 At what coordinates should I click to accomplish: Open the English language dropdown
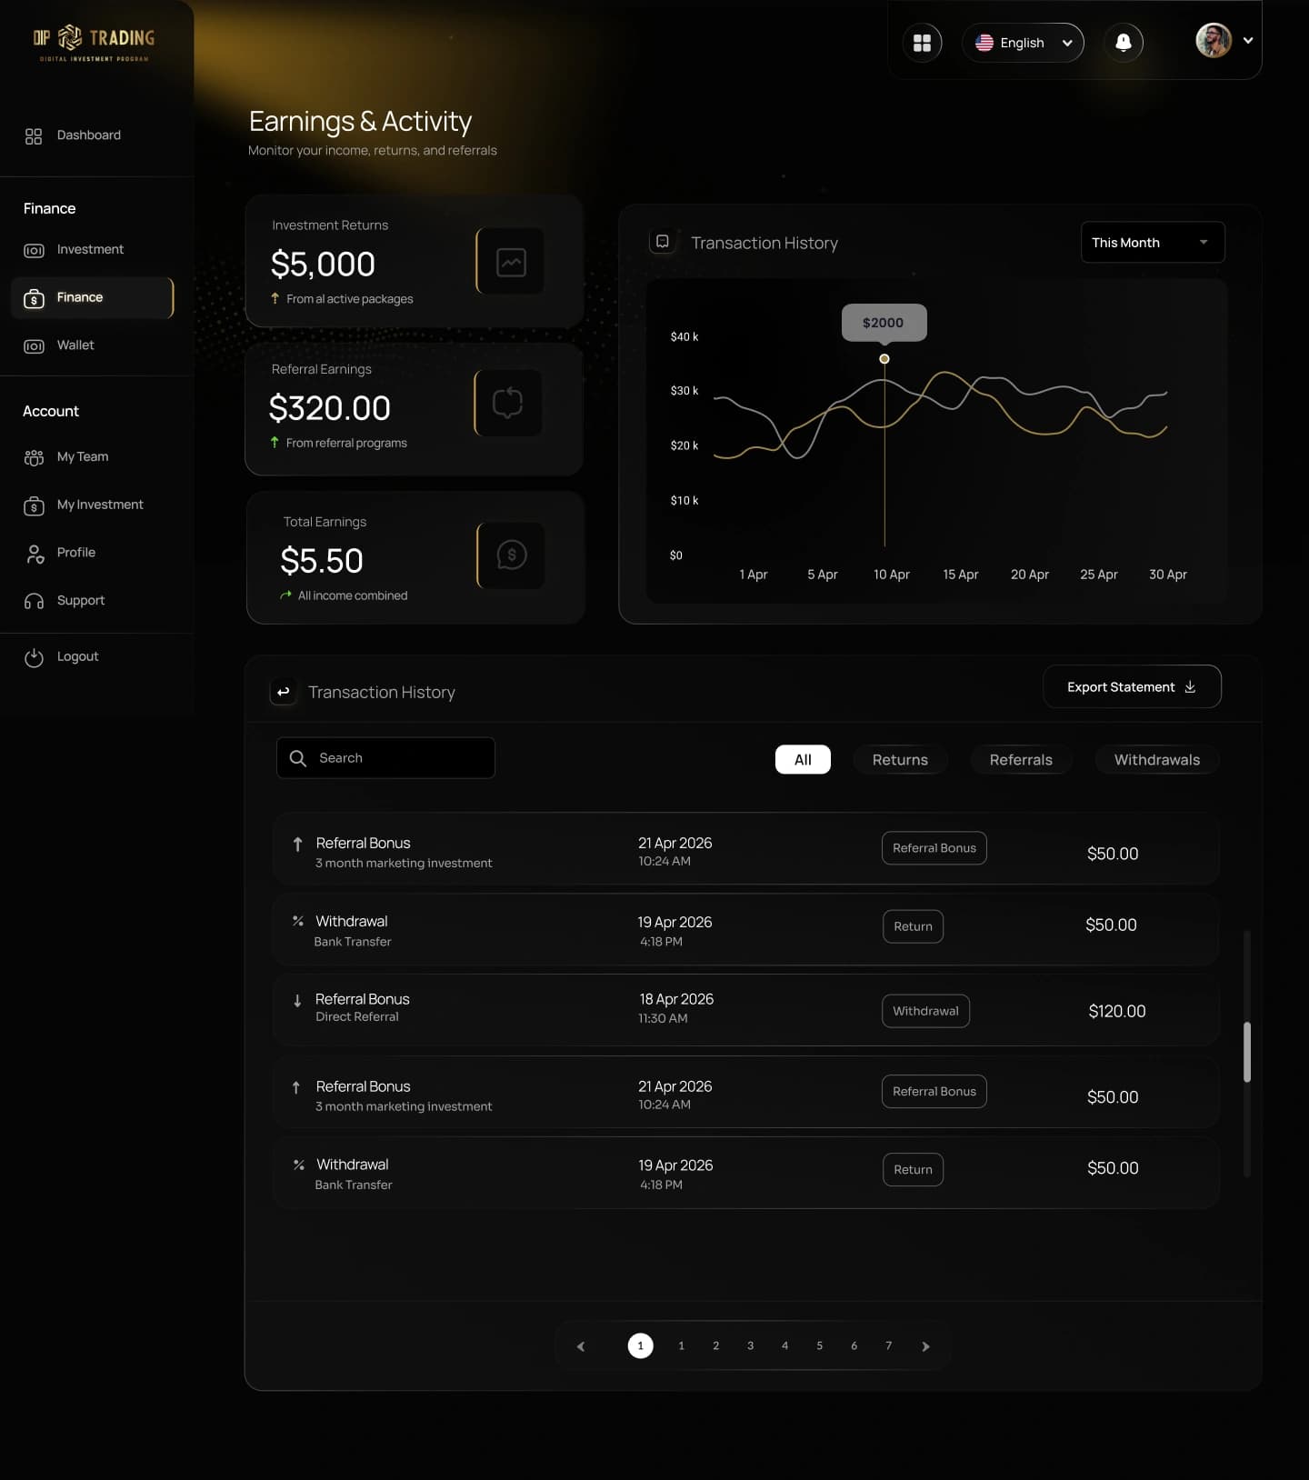(x=1023, y=43)
